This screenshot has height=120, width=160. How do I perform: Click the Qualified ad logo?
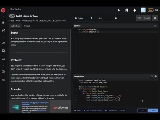click(15, 108)
